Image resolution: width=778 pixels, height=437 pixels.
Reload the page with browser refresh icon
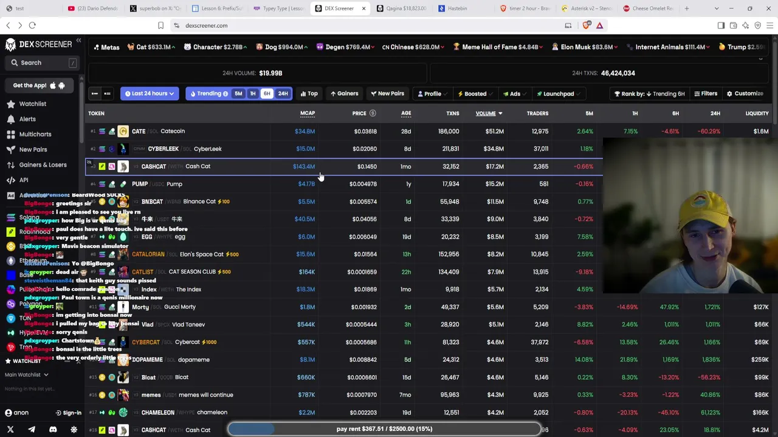pyautogui.click(x=32, y=25)
